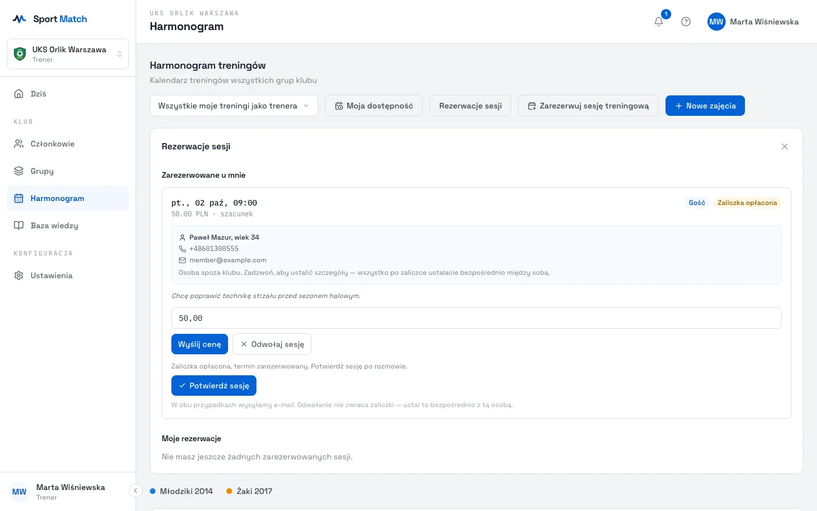Click the email member@example.com
817x511 pixels.
click(x=228, y=260)
